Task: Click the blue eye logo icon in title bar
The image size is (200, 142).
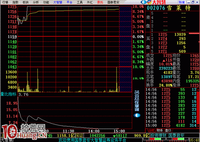Action: [144, 2]
